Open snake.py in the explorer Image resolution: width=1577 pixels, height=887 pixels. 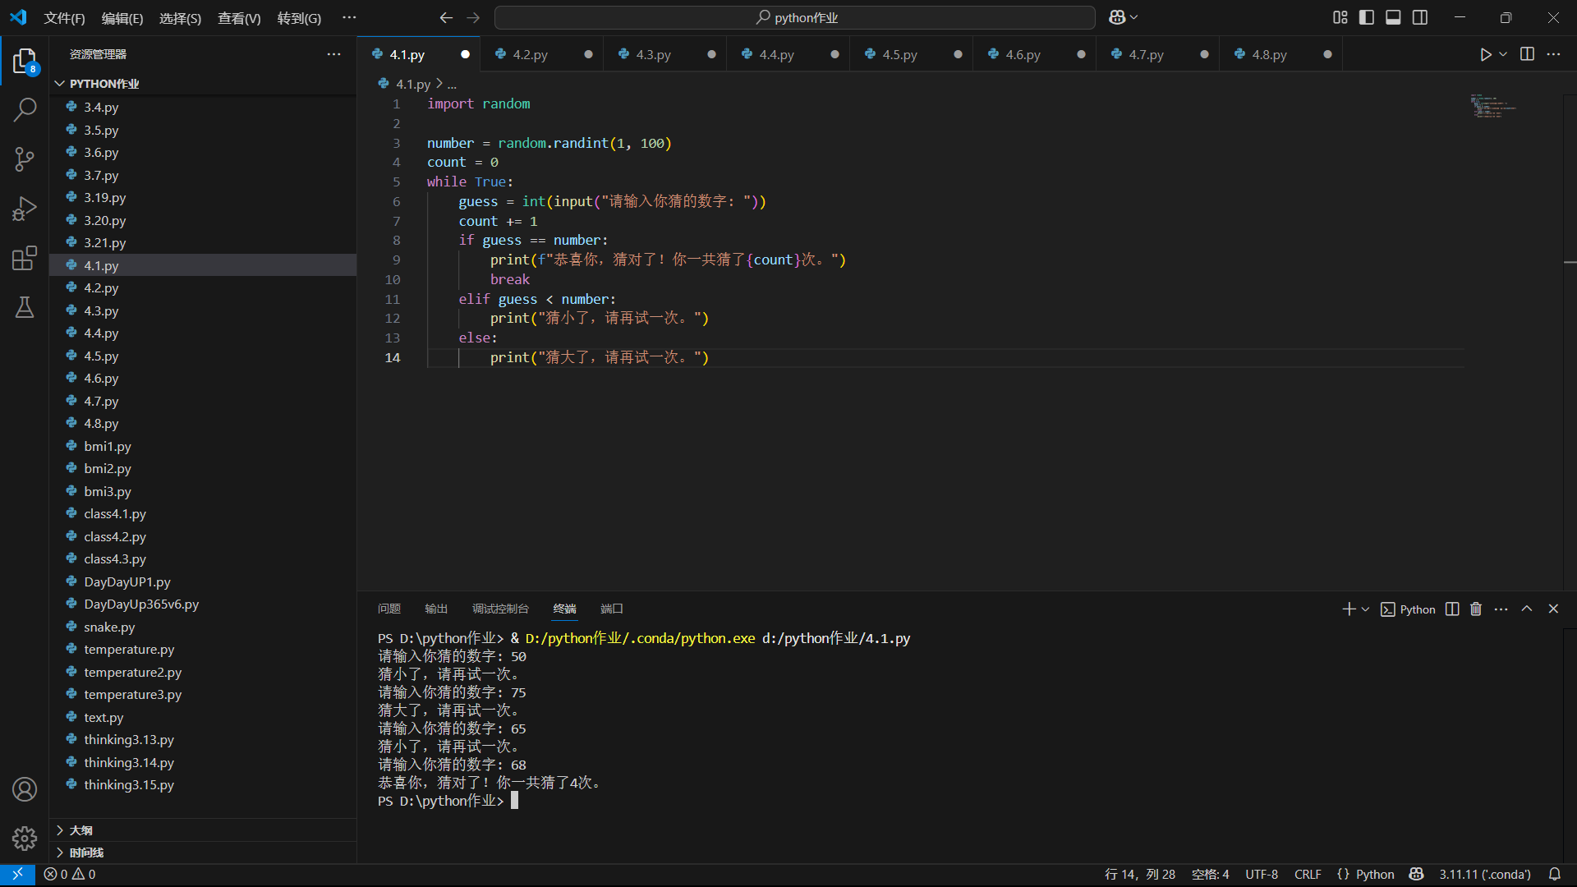coord(109,627)
